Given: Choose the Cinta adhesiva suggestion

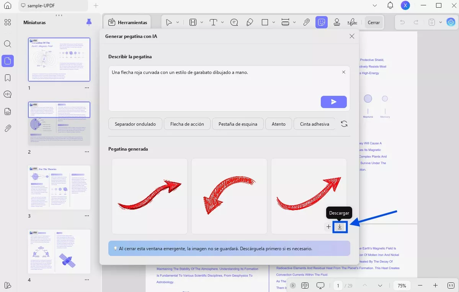Looking at the screenshot, I should (314, 124).
